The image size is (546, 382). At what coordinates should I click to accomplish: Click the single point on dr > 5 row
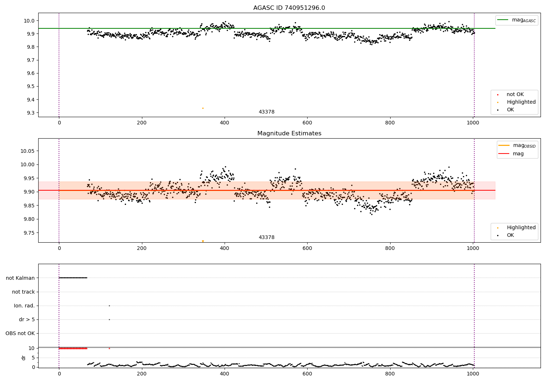pyautogui.click(x=109, y=319)
